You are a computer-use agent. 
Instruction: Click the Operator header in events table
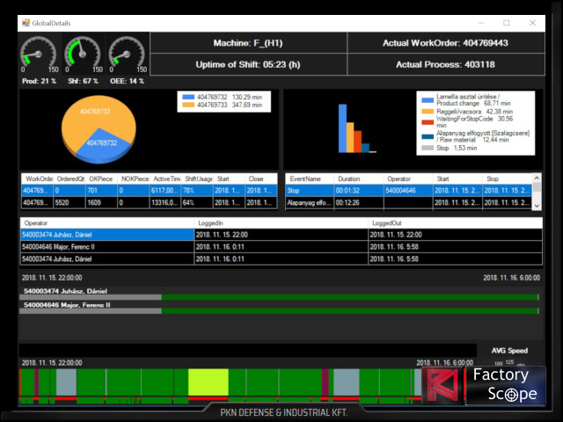(x=408, y=178)
